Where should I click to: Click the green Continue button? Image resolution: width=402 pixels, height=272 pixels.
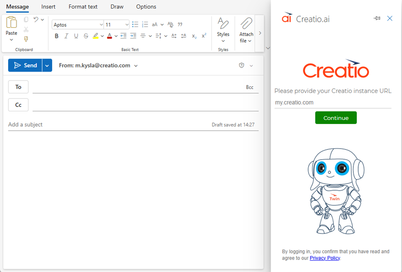336,118
